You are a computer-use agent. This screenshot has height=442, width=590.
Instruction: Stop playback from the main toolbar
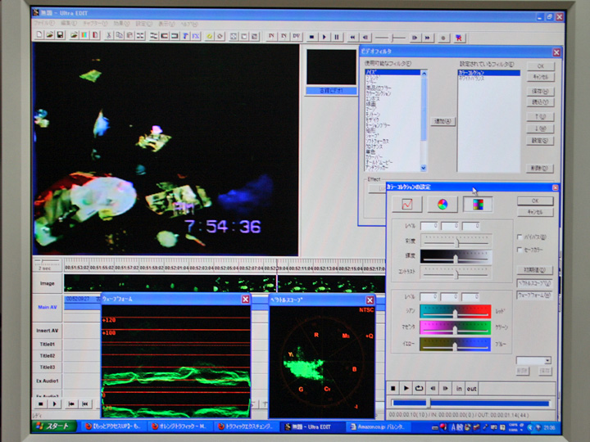[x=311, y=37]
